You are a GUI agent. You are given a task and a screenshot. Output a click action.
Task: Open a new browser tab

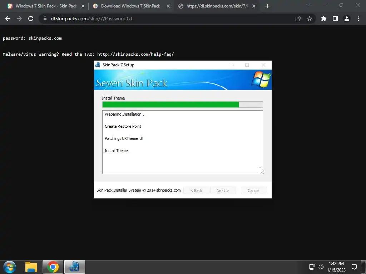pos(267,6)
